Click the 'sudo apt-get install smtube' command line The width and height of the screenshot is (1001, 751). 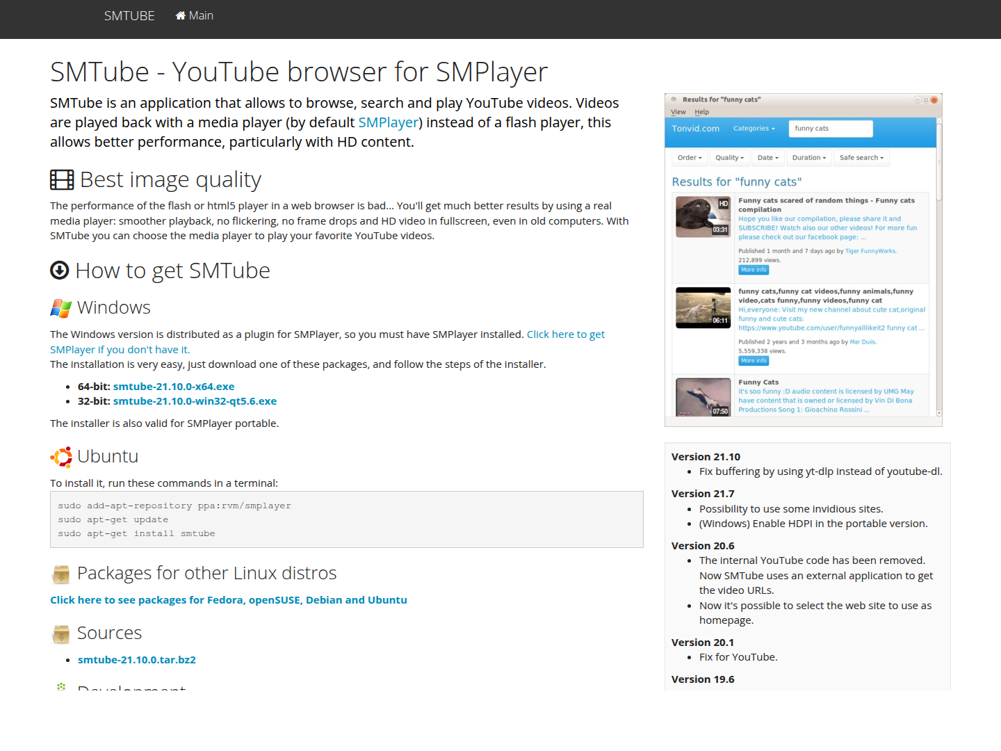[x=137, y=533]
